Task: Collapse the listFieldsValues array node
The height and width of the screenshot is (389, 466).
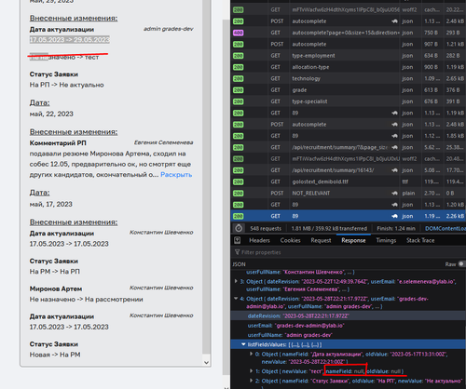Action: click(243, 344)
